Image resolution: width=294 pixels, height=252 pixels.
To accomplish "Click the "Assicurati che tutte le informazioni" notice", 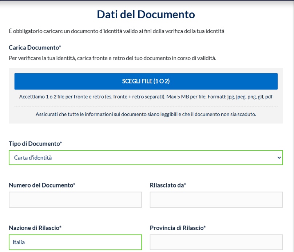I will coord(146,114).
